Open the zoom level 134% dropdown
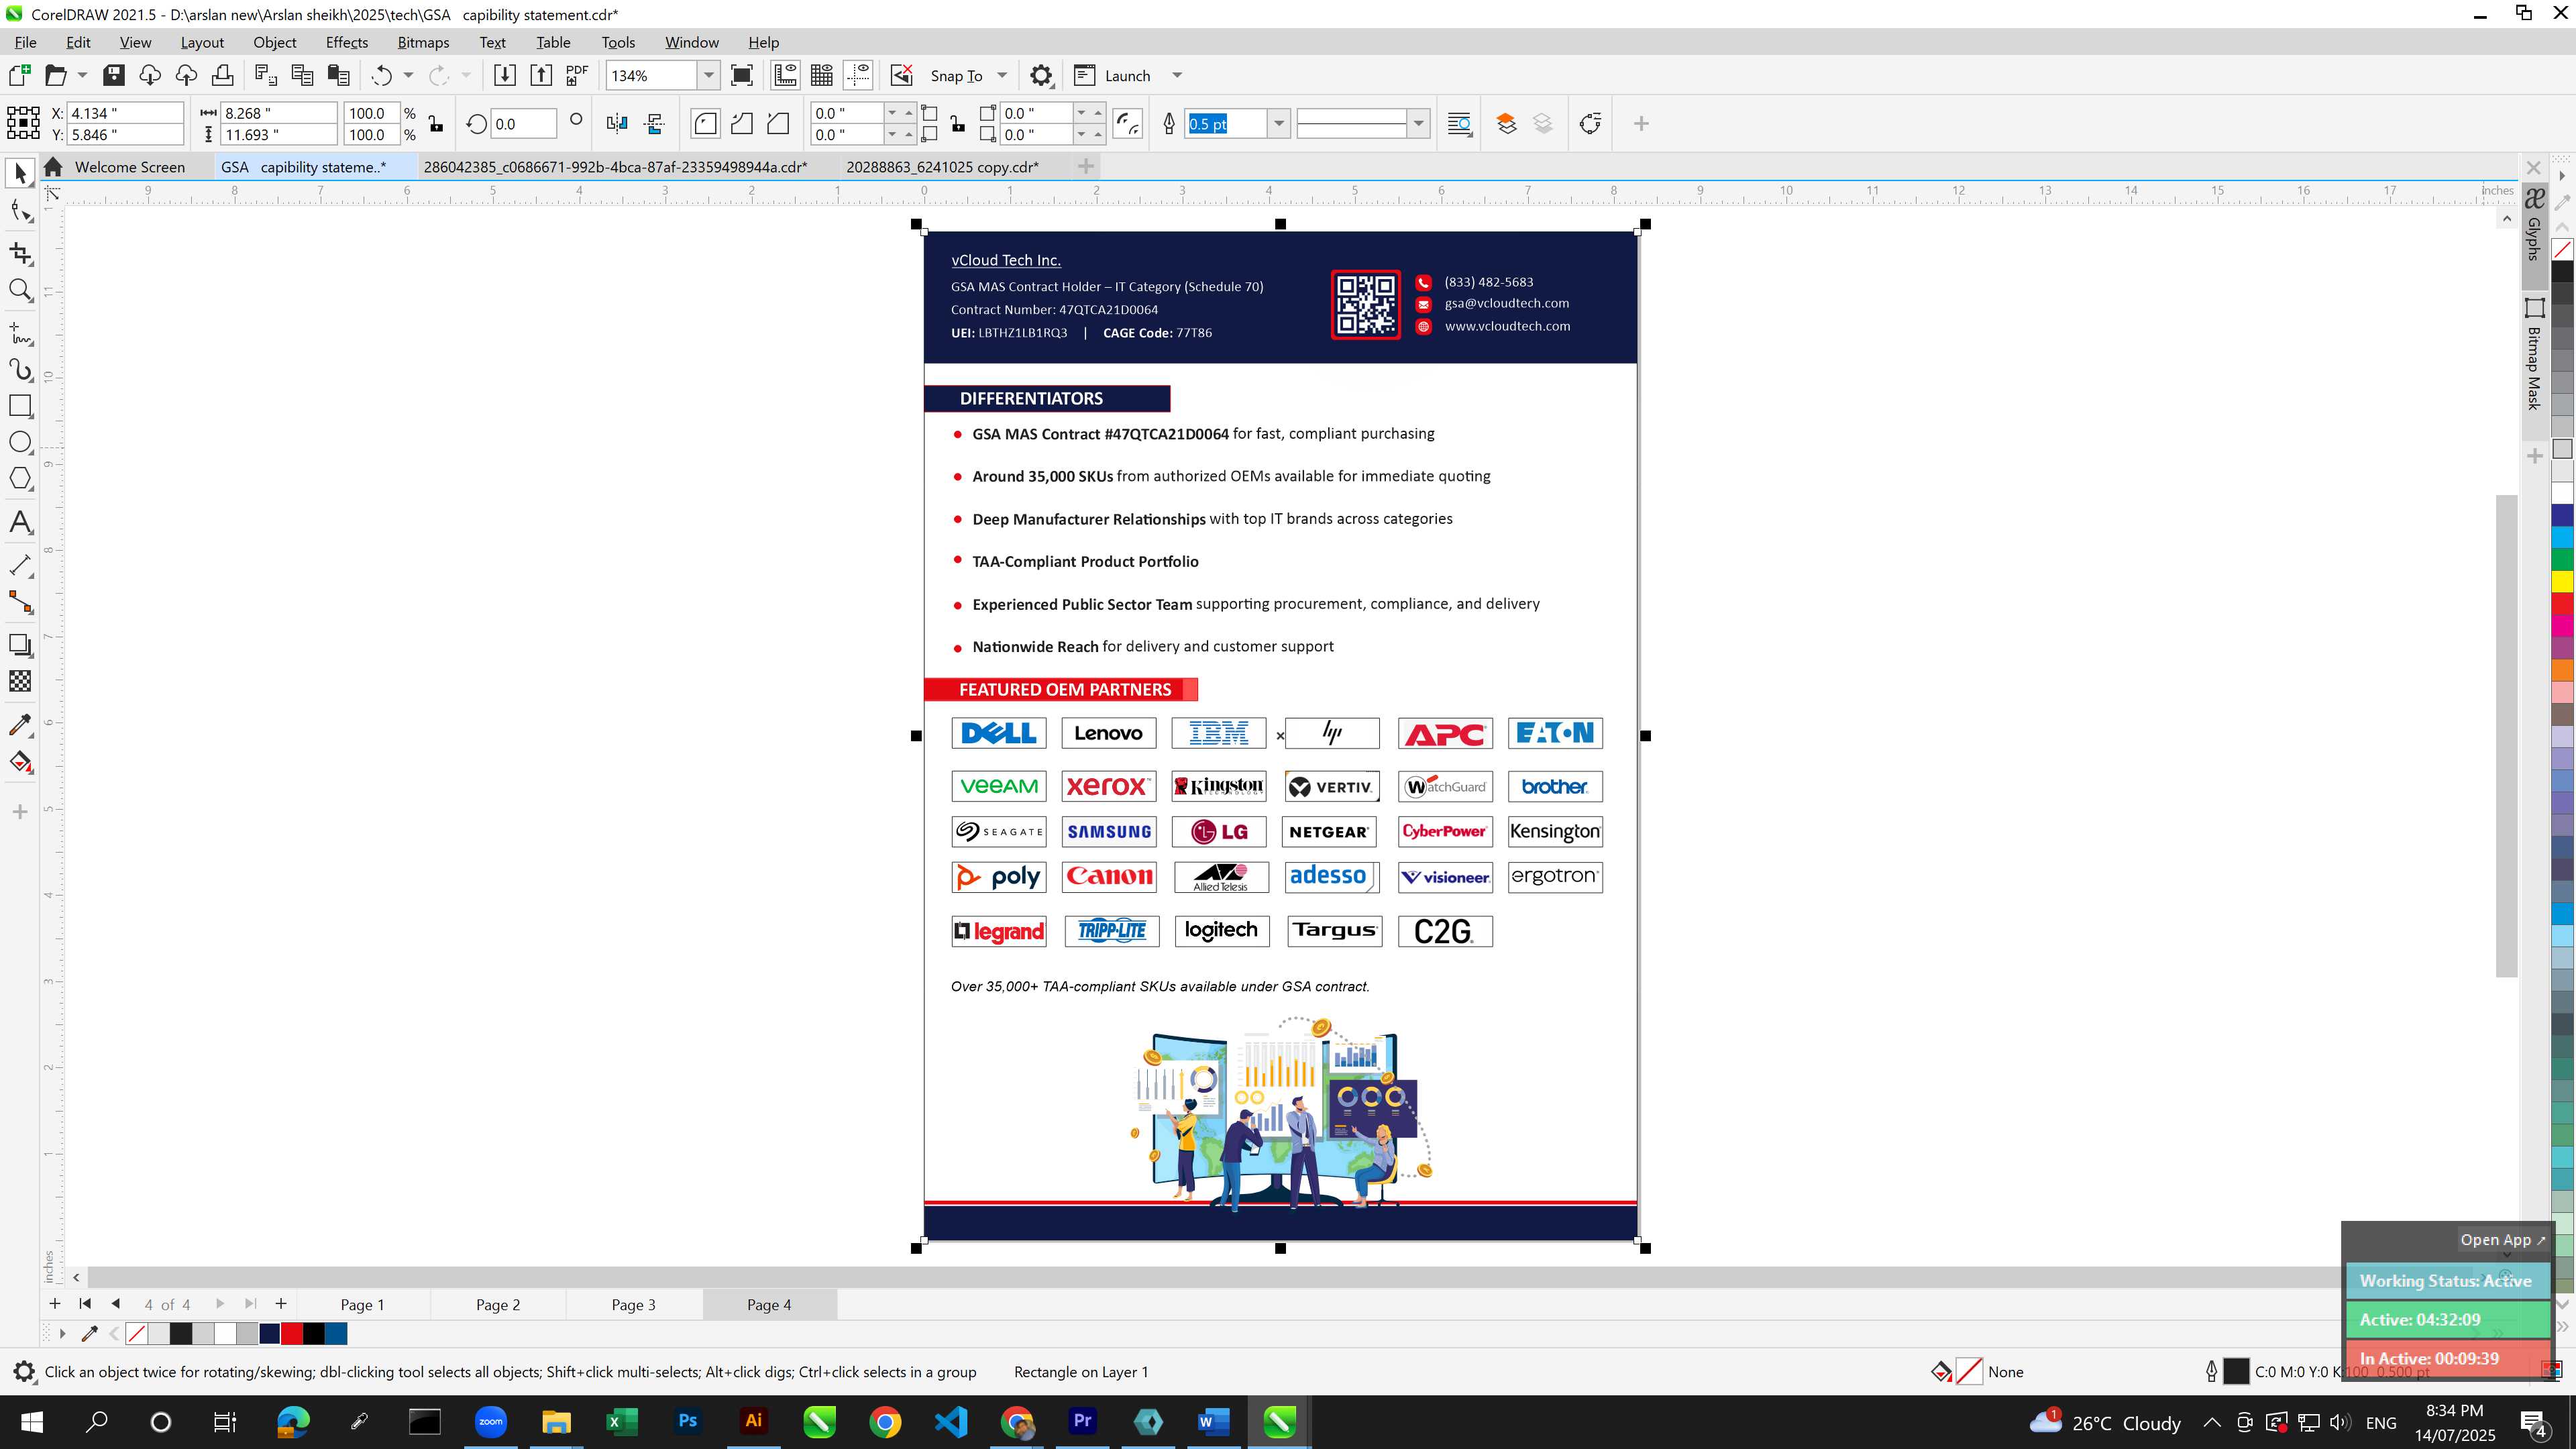This screenshot has width=2576, height=1449. coord(708,76)
